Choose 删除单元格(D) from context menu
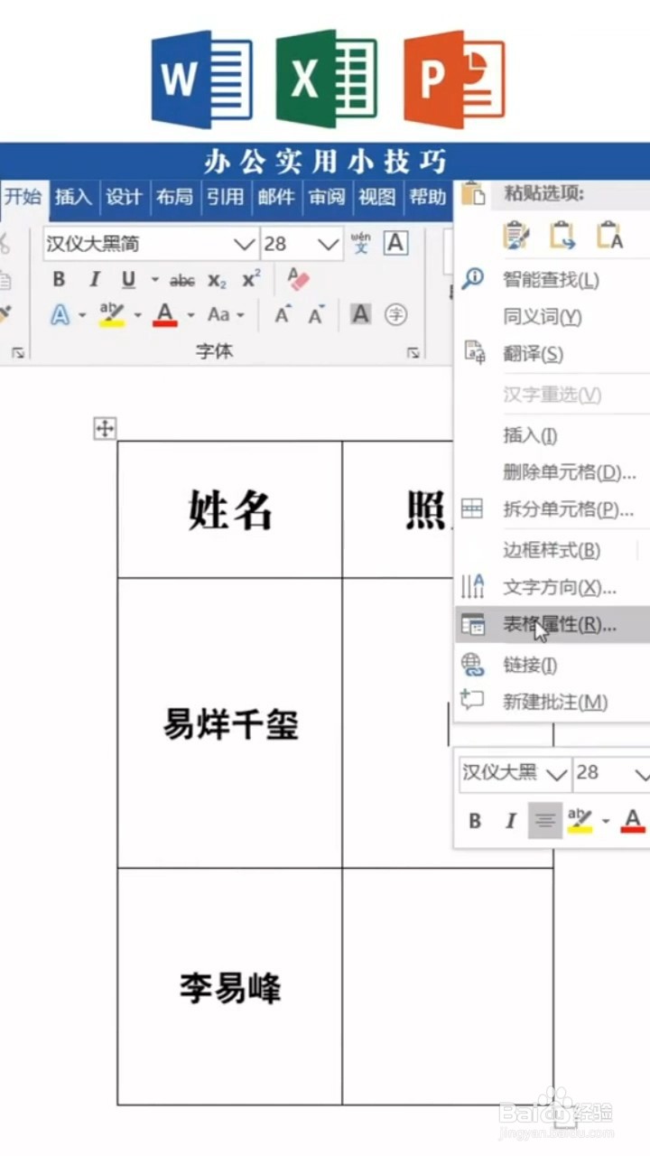 (552, 472)
